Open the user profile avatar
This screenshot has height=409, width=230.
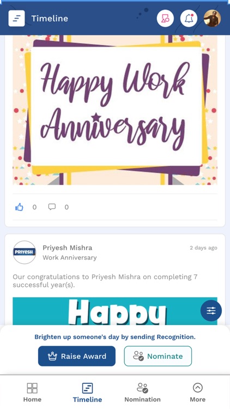212,18
